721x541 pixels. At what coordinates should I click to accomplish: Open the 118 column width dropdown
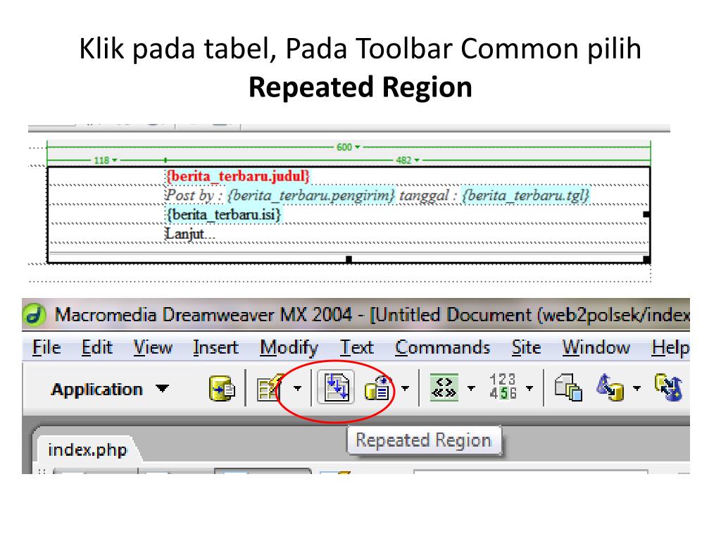106,161
